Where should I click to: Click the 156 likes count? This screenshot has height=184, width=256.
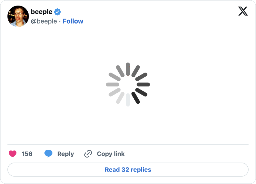click(x=27, y=154)
